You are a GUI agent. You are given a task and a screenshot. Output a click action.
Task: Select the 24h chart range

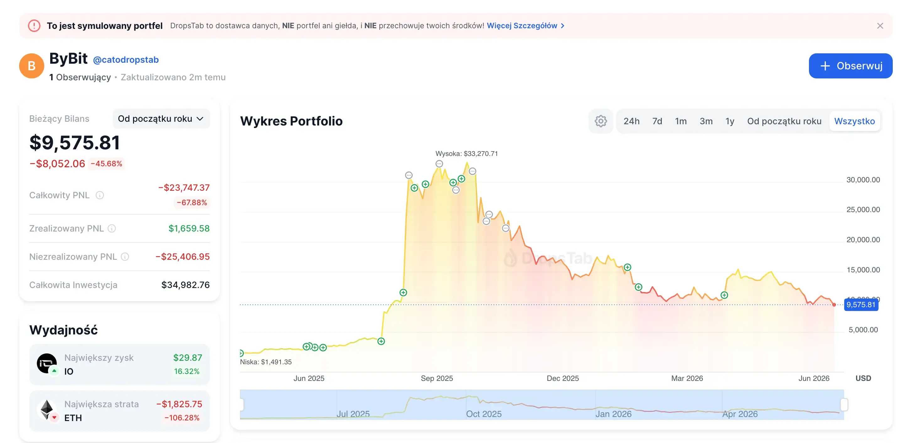tap(631, 121)
